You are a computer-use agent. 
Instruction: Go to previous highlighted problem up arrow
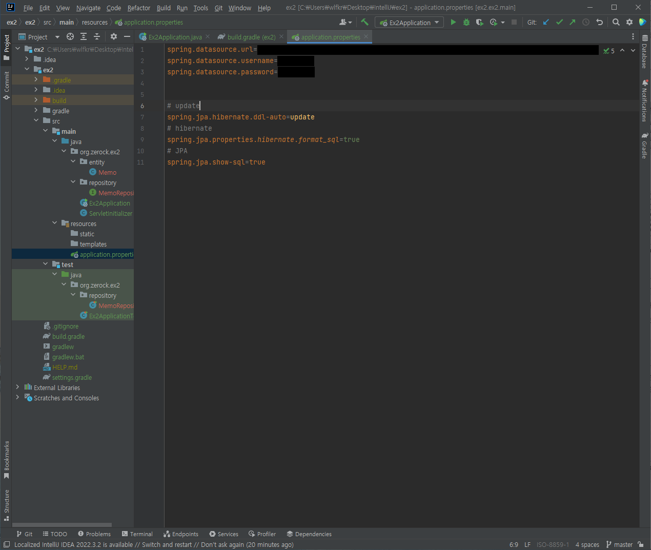(x=622, y=50)
